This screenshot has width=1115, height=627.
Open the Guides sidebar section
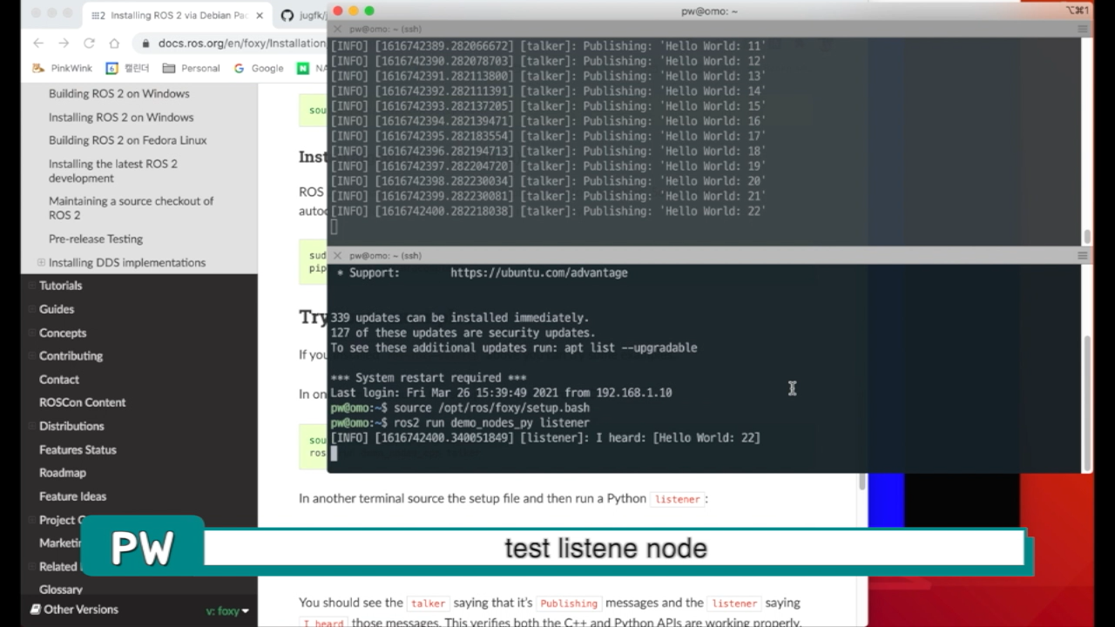[x=57, y=309]
